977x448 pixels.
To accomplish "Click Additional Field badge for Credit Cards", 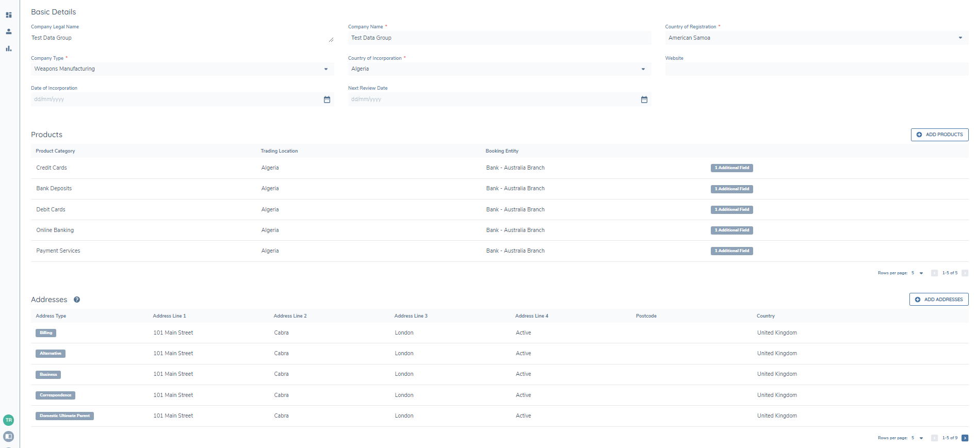I will pos(731,168).
